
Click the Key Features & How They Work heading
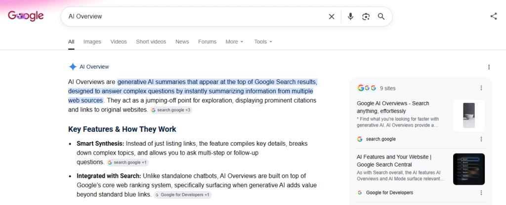123,129
